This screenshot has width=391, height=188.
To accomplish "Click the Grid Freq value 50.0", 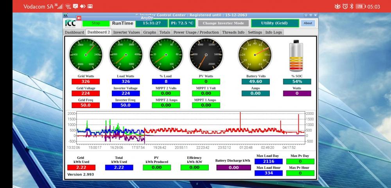I will point(86,105).
